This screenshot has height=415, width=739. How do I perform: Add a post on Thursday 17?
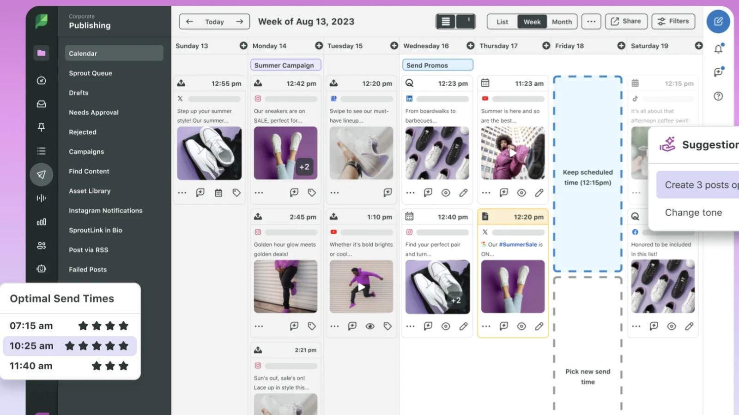click(x=546, y=46)
